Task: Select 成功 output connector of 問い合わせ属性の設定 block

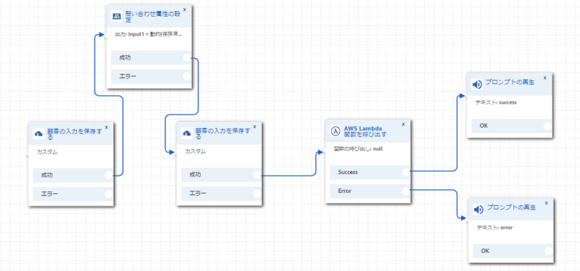Action: point(187,58)
